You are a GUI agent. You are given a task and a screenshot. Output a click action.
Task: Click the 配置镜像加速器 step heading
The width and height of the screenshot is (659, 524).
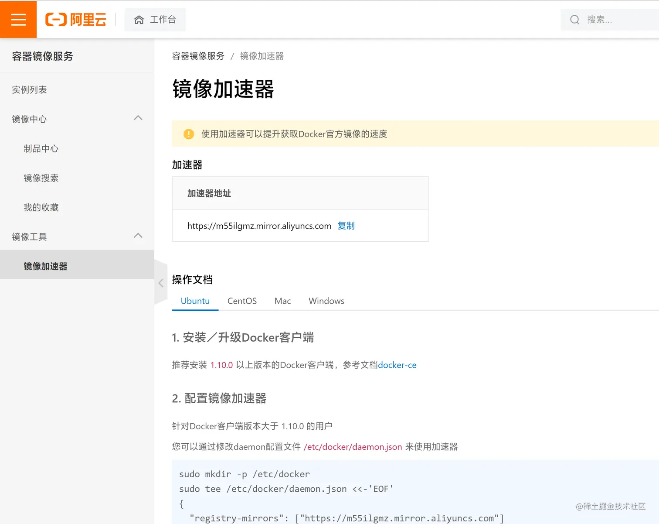219,398
